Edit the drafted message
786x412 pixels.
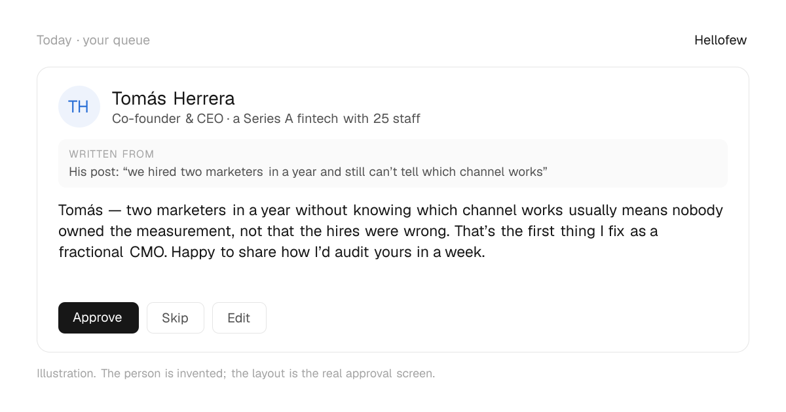(x=239, y=318)
